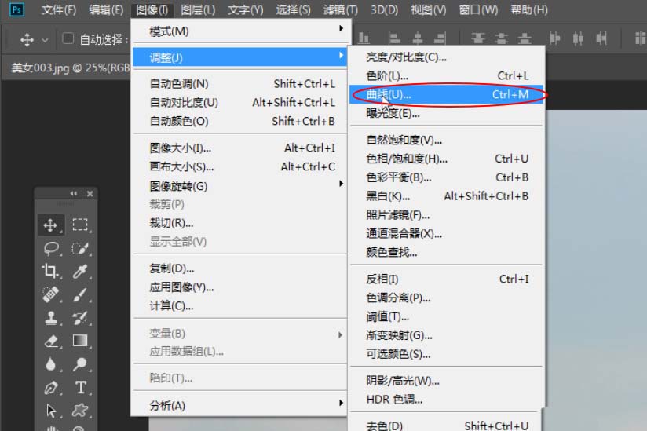Screen dimensions: 647x431
Task: Select the Eyedropper tool
Action: [80, 271]
